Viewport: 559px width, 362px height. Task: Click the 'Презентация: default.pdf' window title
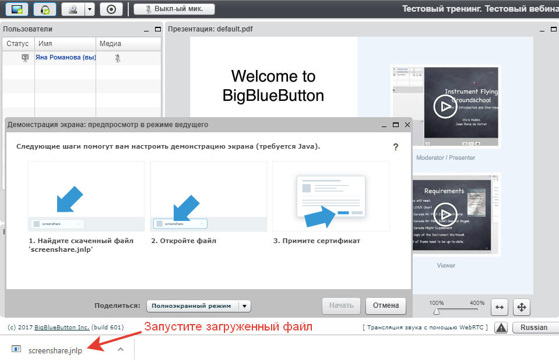click(x=210, y=29)
